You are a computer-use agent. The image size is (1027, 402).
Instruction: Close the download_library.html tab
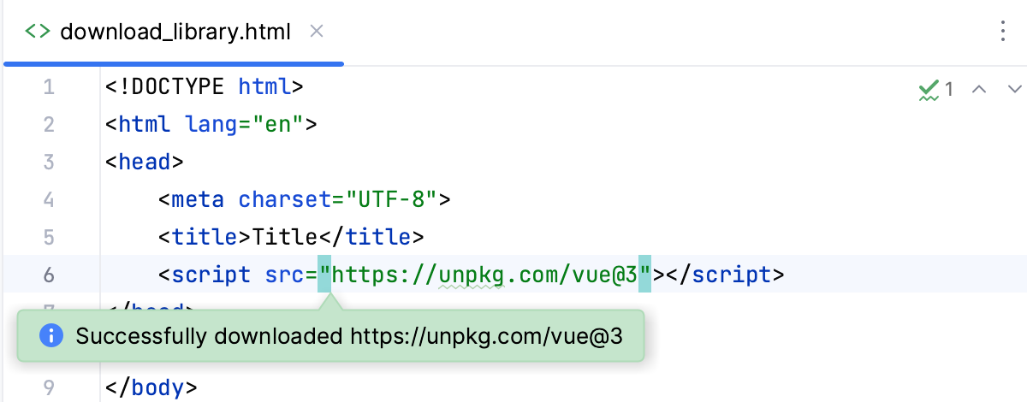(316, 33)
